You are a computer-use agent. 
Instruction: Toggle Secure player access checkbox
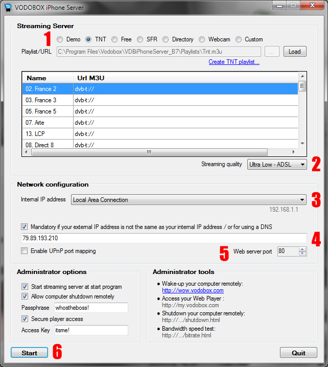pos(25,319)
